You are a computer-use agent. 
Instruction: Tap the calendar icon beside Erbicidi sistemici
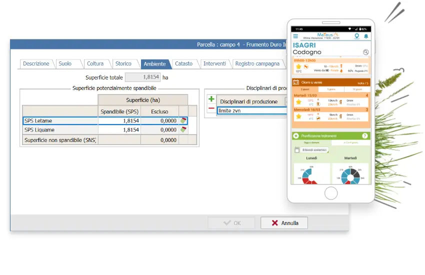(297, 150)
